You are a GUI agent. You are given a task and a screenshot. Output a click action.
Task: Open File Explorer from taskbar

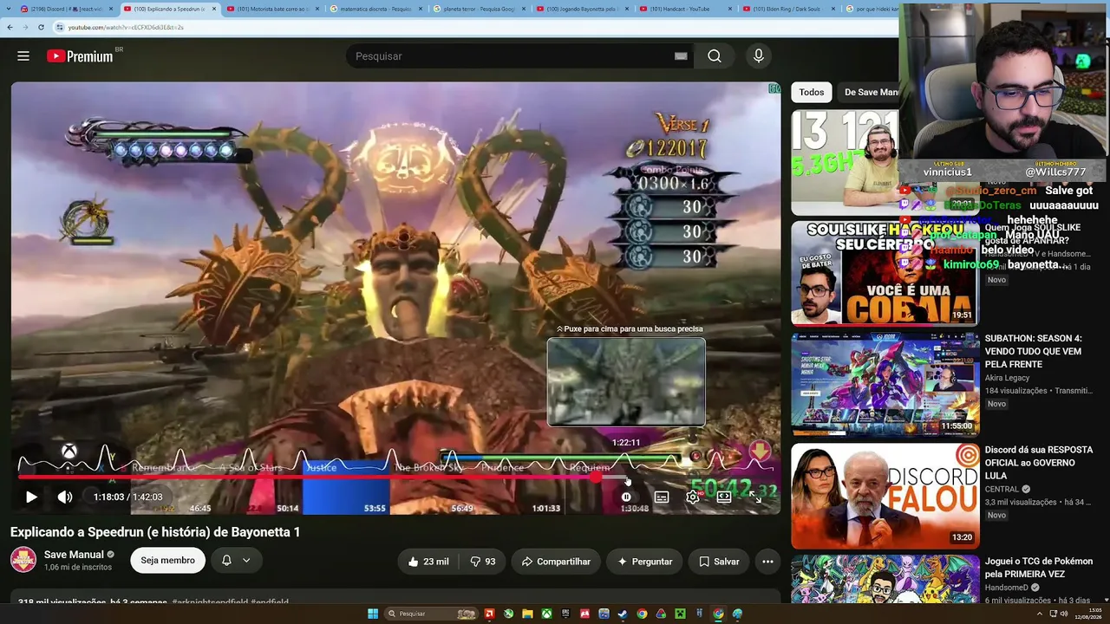coord(527,614)
